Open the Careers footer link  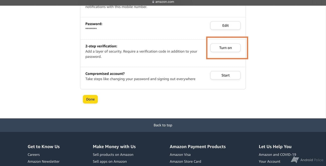click(34, 154)
